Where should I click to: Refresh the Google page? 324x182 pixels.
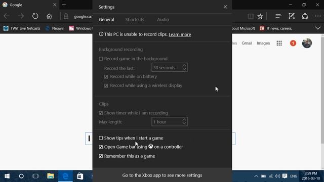point(35,16)
